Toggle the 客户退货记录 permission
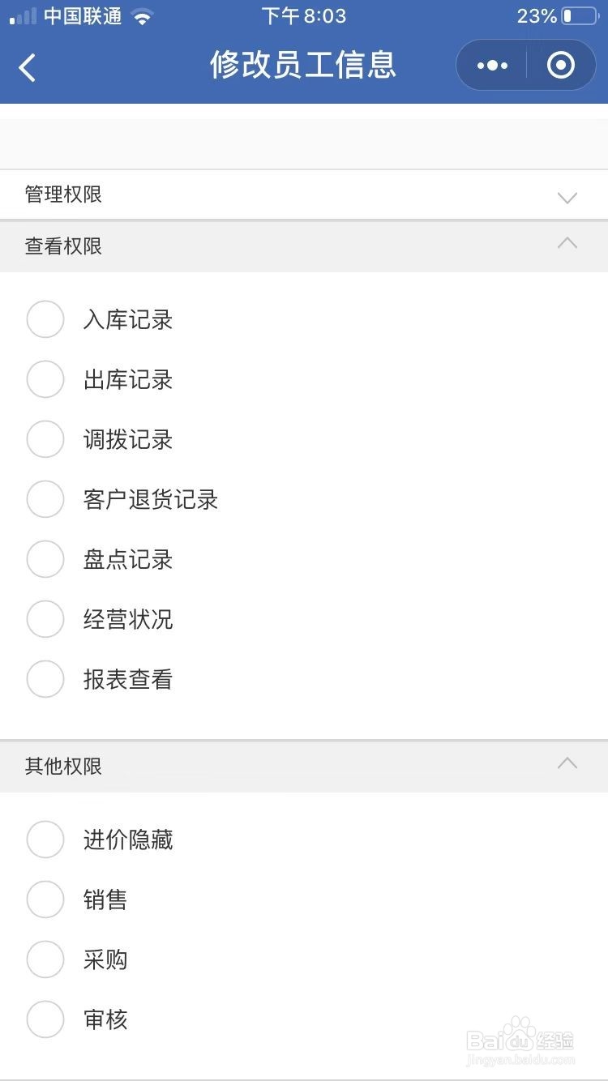The height and width of the screenshot is (1081, 608). [45, 499]
